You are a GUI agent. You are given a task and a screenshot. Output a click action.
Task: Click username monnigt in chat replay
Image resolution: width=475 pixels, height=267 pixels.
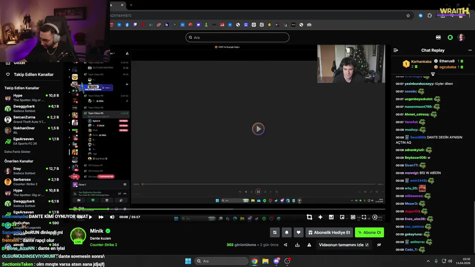tap(412, 173)
